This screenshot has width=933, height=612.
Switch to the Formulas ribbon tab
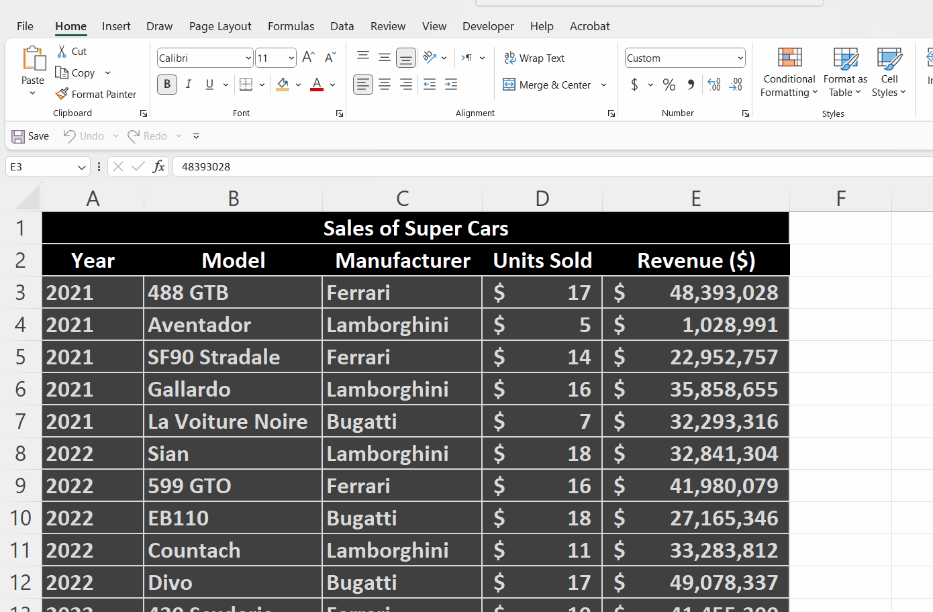pyautogui.click(x=291, y=26)
